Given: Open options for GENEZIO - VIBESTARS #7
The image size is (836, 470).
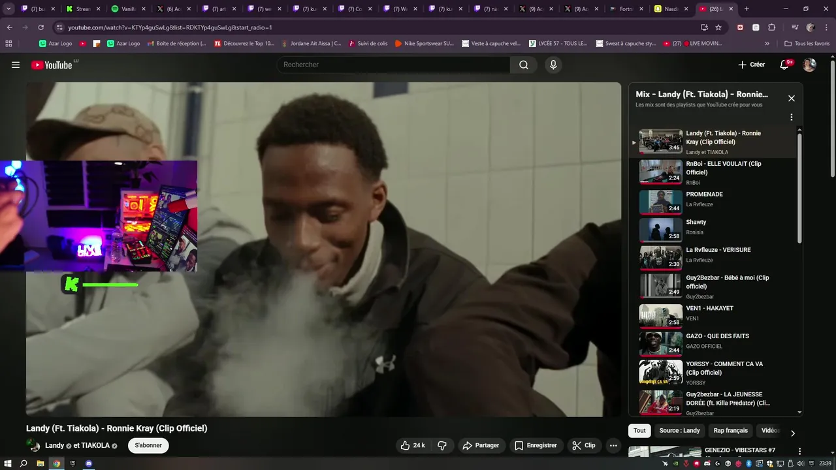Looking at the screenshot, I should point(799,451).
